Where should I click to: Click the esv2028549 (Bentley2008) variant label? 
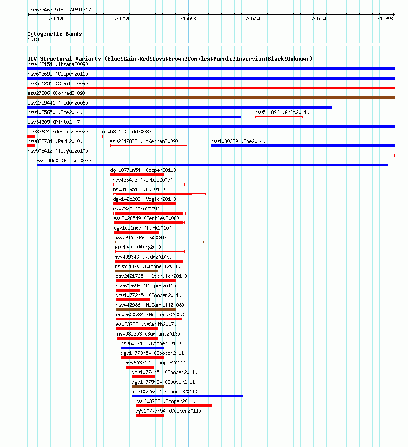click(x=146, y=218)
